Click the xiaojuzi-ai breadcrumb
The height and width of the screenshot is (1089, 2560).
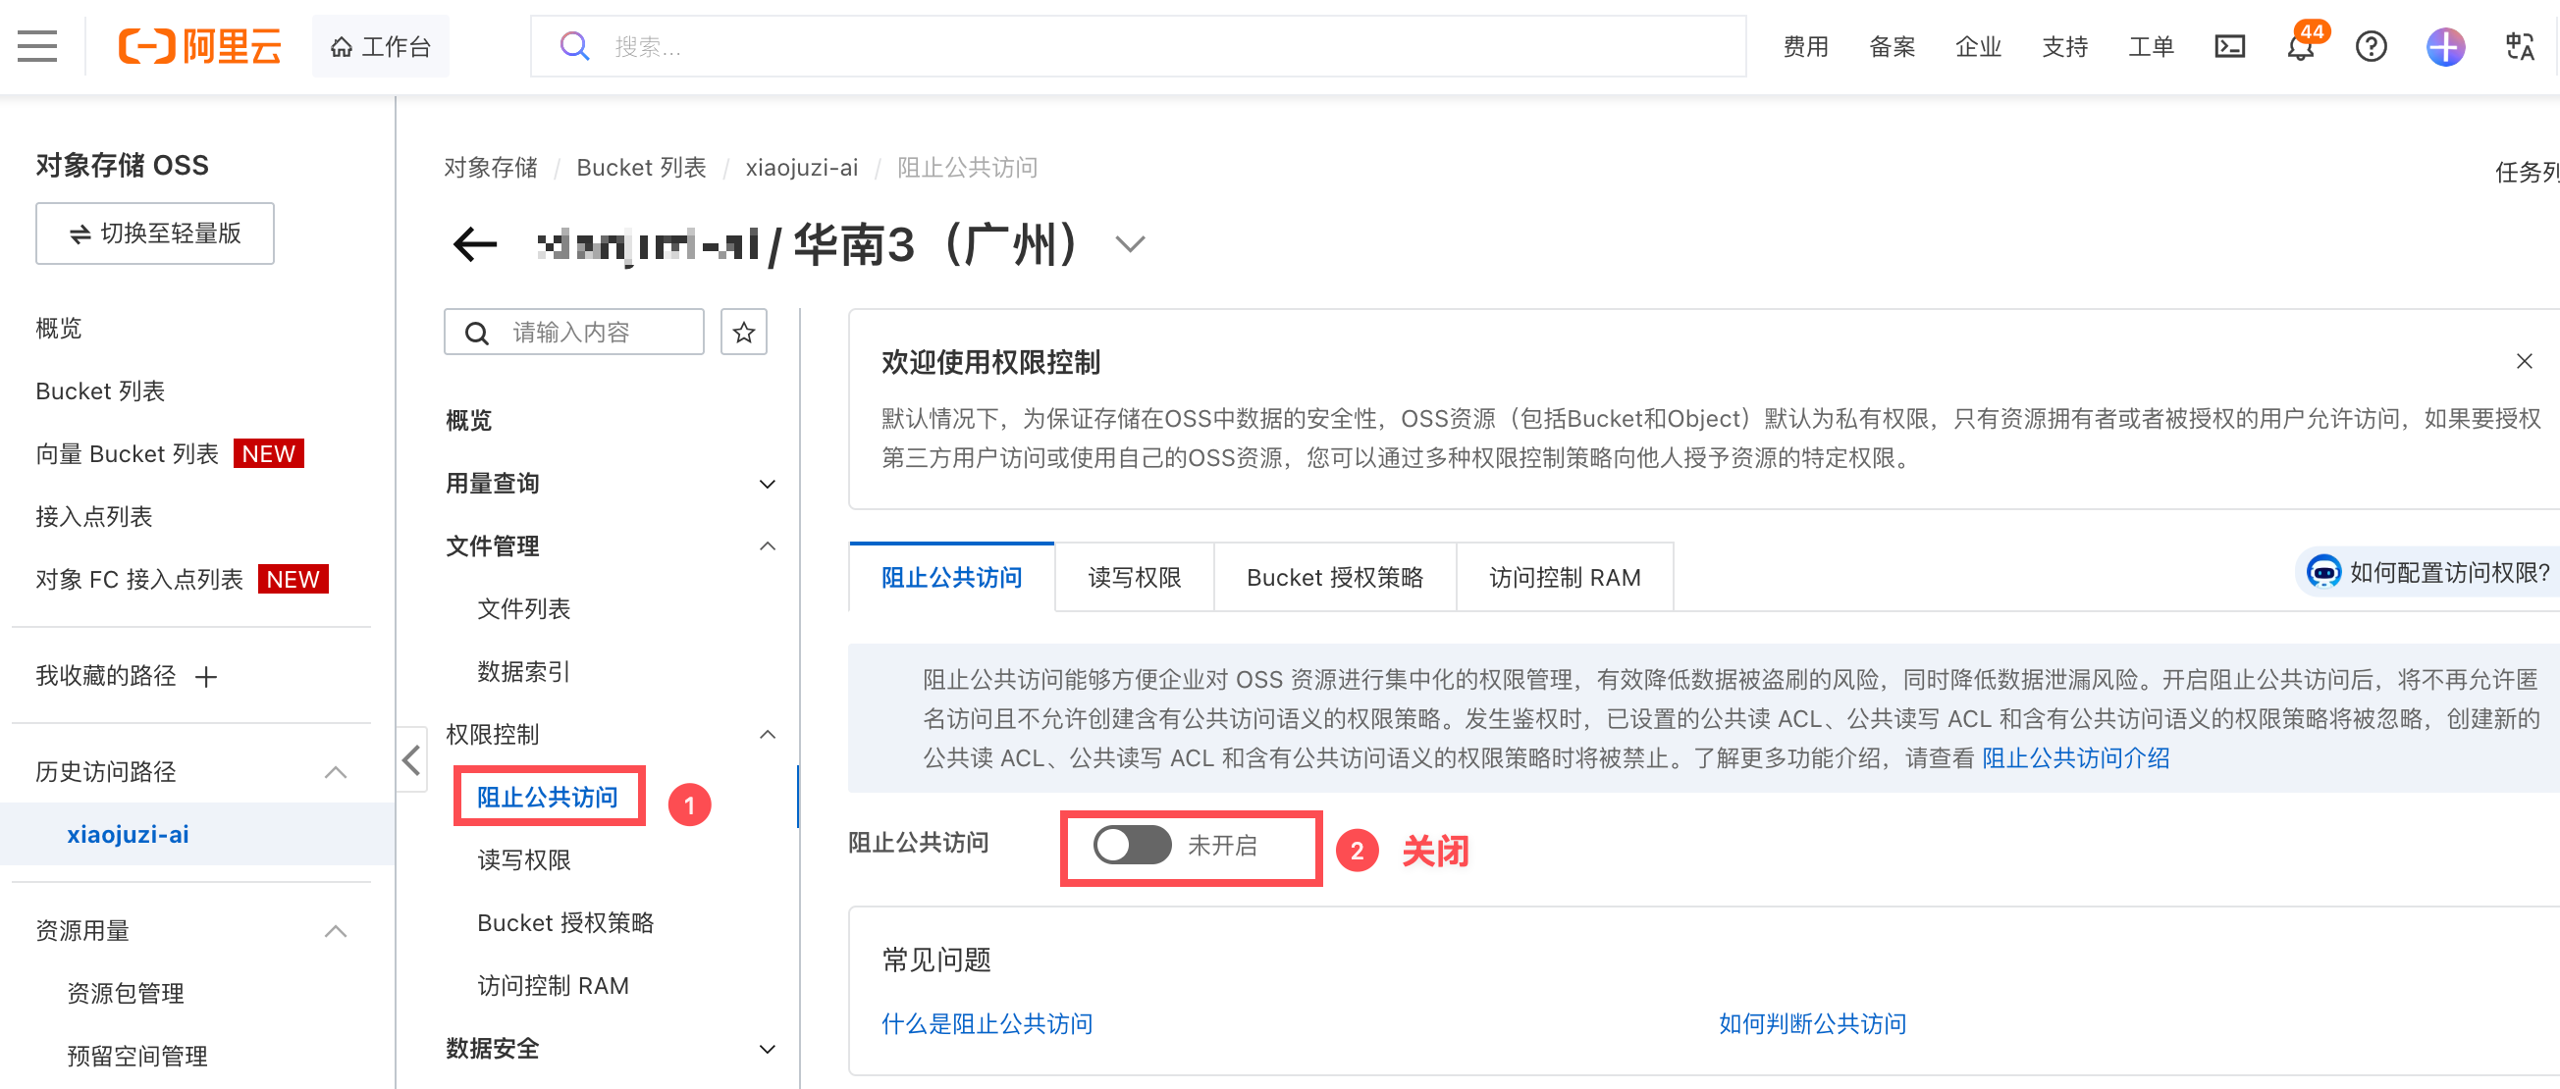(x=802, y=167)
